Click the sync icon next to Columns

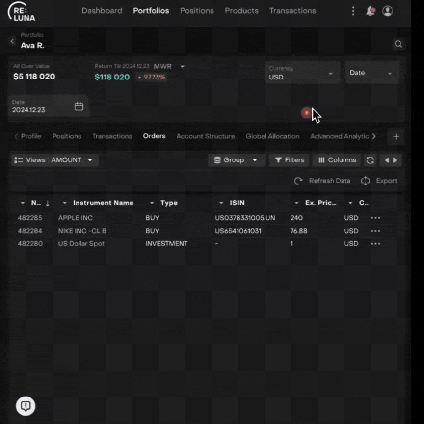[370, 160]
